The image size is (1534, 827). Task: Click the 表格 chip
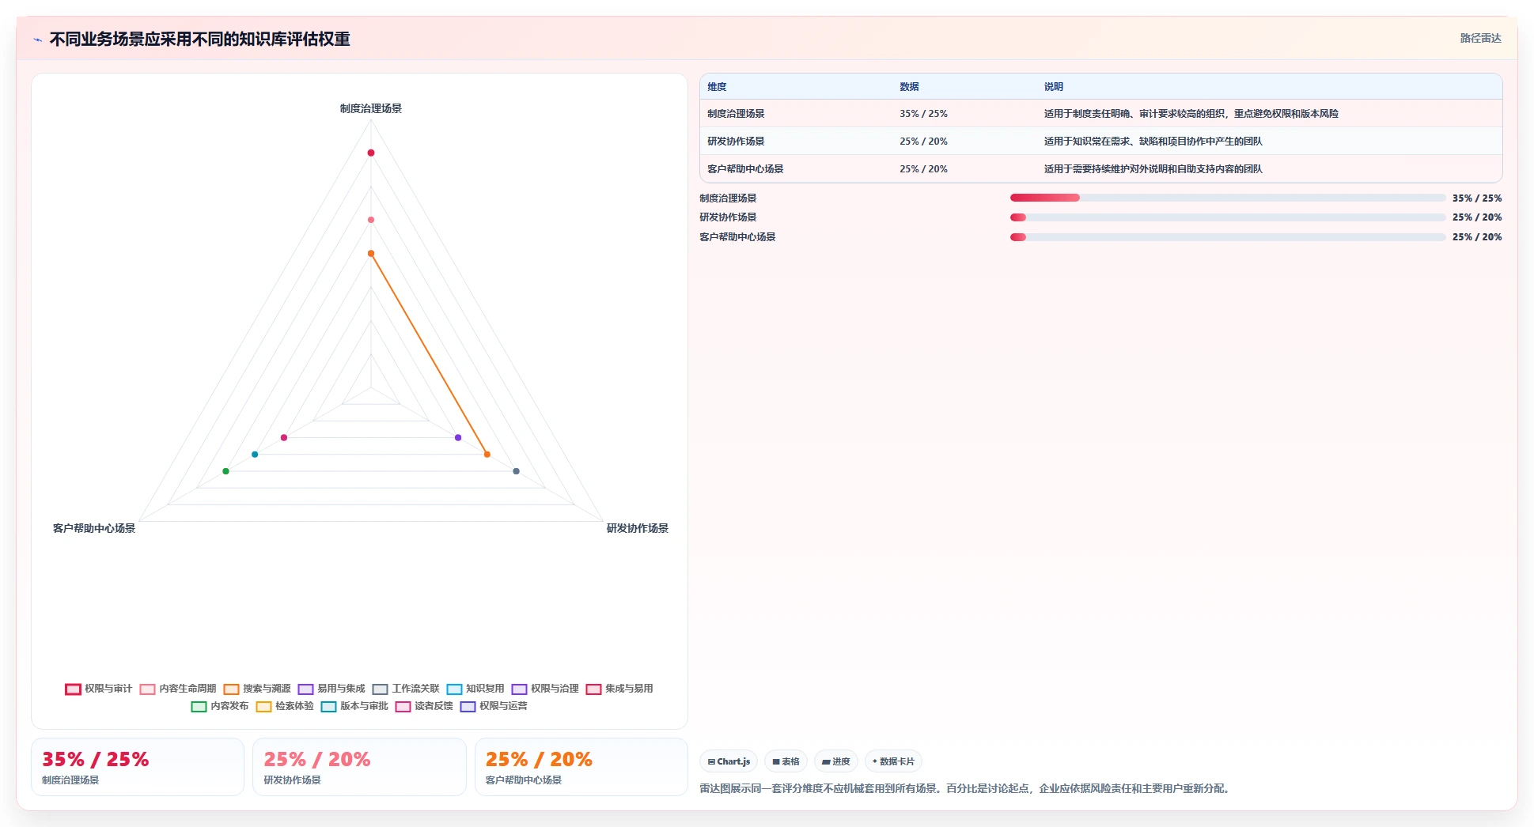point(786,761)
